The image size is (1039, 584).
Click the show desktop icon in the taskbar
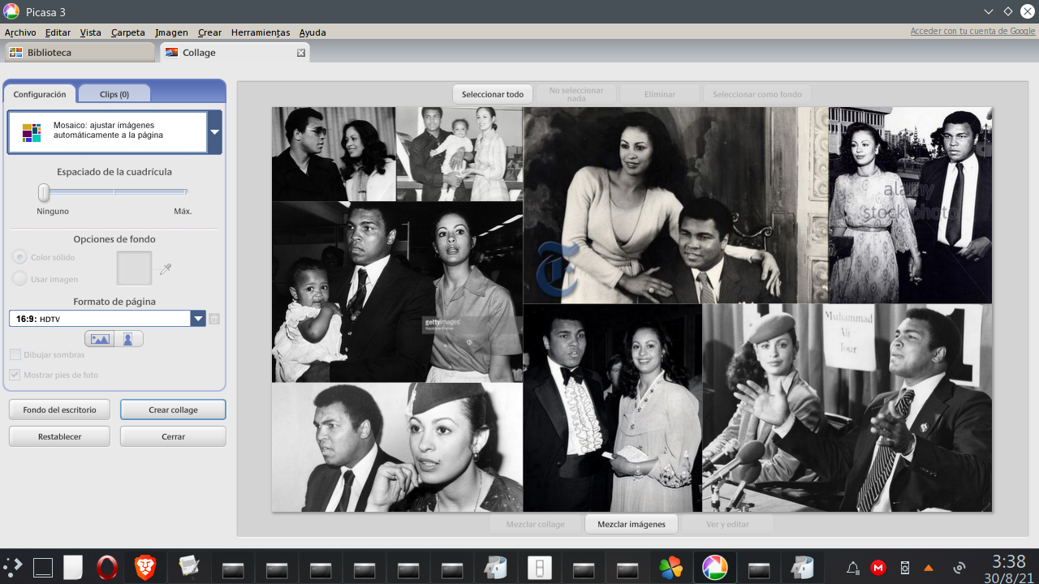click(43, 568)
